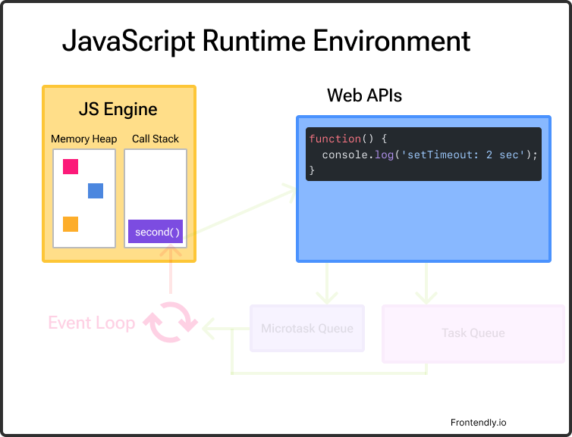572x437 pixels.
Task: Select the Task Queue box
Action: tap(473, 332)
